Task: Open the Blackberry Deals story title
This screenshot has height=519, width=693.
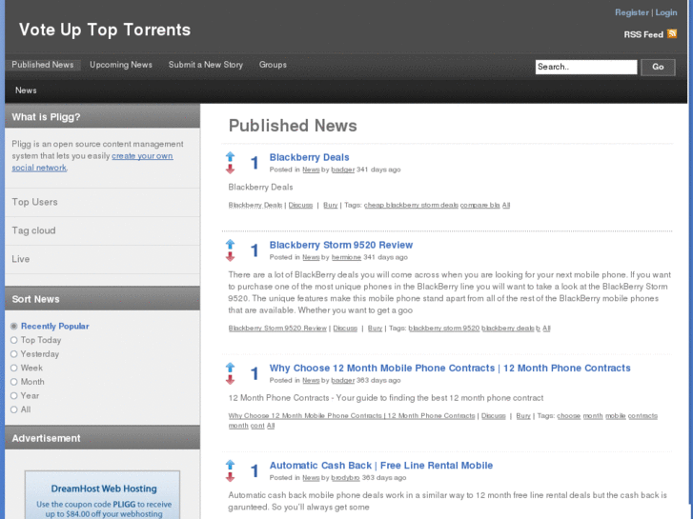Action: pos(309,157)
